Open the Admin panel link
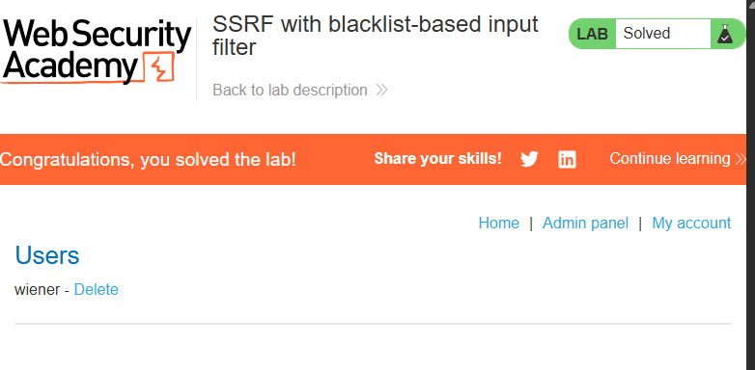This screenshot has height=370, width=755. click(585, 223)
